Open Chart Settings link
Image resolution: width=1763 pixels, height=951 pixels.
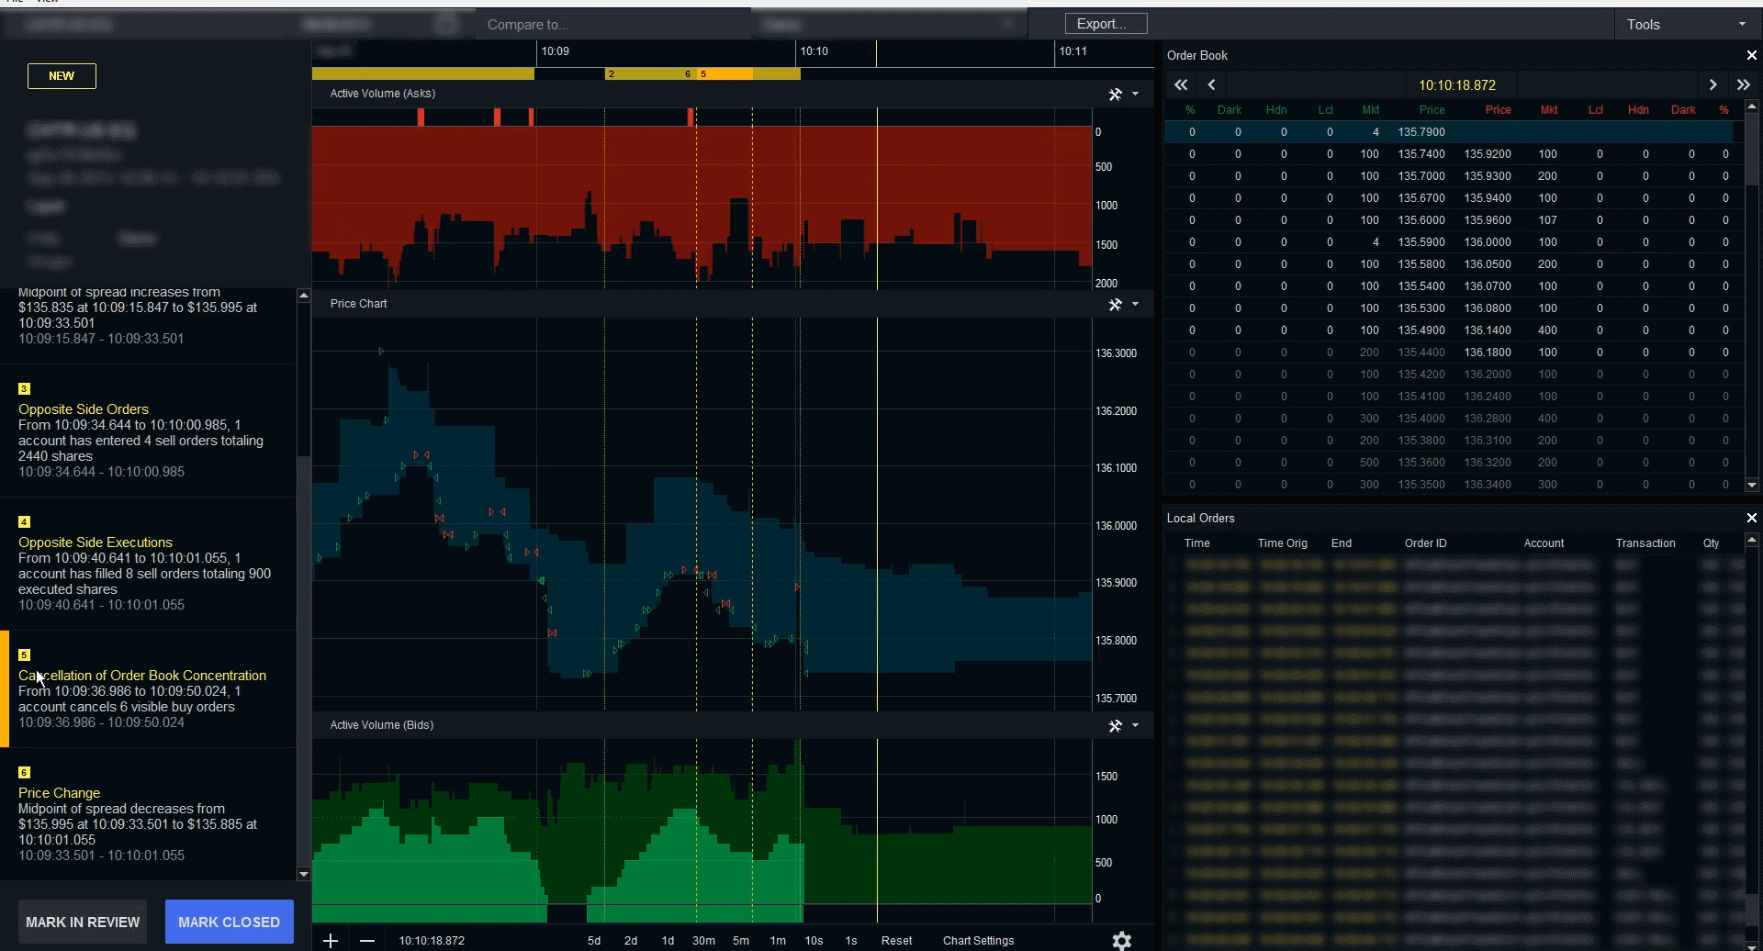(x=979, y=941)
